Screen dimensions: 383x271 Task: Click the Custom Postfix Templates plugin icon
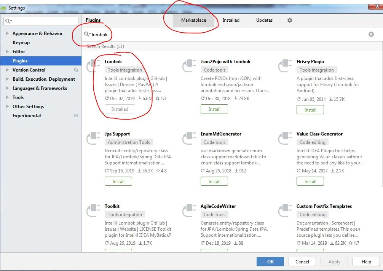[285, 210]
